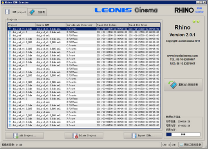Sort by the Project column header
Screen dimensions: 208x149
click(22, 25)
